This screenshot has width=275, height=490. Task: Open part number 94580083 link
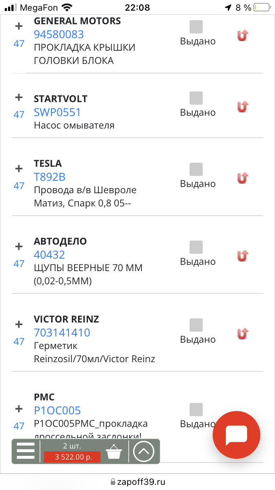pos(59,35)
